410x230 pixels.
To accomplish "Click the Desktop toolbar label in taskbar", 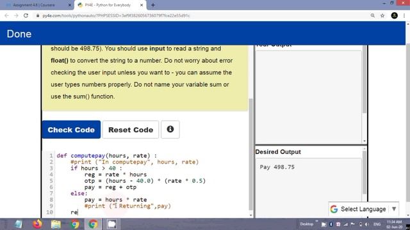I will click(x=306, y=224).
